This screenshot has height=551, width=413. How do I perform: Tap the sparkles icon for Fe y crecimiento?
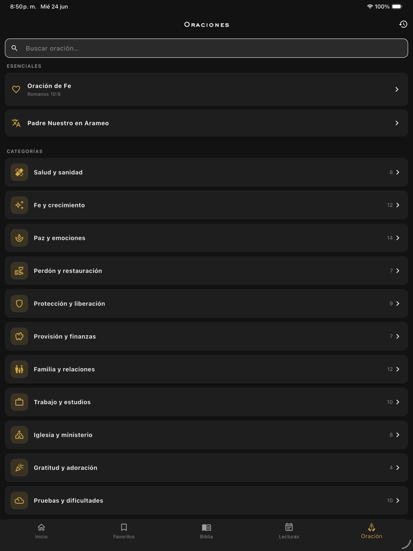click(19, 205)
